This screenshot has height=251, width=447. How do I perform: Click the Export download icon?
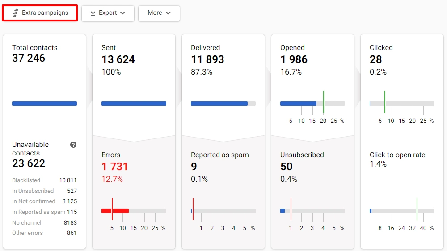(93, 13)
